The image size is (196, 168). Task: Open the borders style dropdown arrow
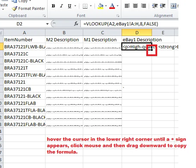pyautogui.click(x=91, y=6)
